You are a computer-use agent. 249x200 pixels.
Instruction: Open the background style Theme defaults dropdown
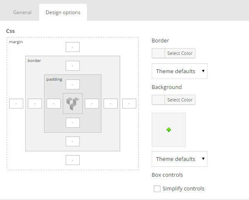point(180,159)
